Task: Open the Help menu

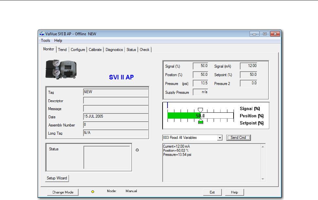Action: pos(58,41)
